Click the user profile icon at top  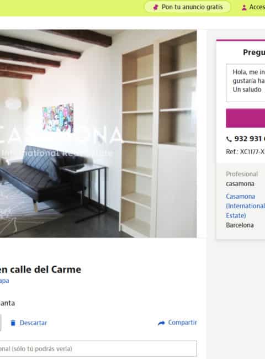pos(244,8)
